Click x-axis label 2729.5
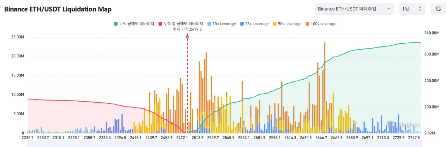Image resolution: width=447 pixels, height=147 pixels. (x=398, y=138)
